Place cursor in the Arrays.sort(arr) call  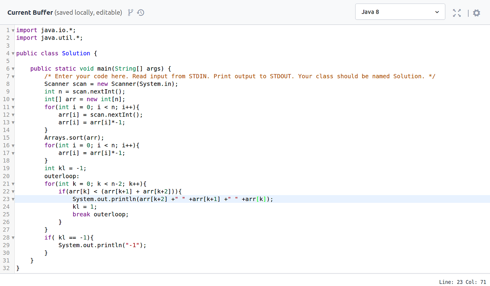(x=73, y=138)
